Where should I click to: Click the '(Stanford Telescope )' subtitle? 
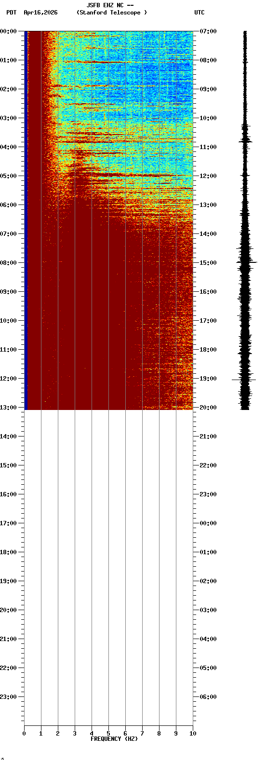[112, 13]
